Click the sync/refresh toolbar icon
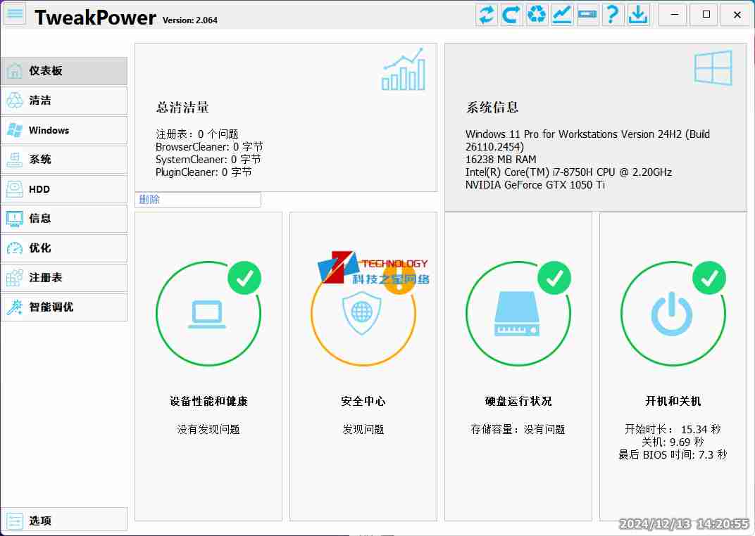The width and height of the screenshot is (755, 536). (x=486, y=14)
